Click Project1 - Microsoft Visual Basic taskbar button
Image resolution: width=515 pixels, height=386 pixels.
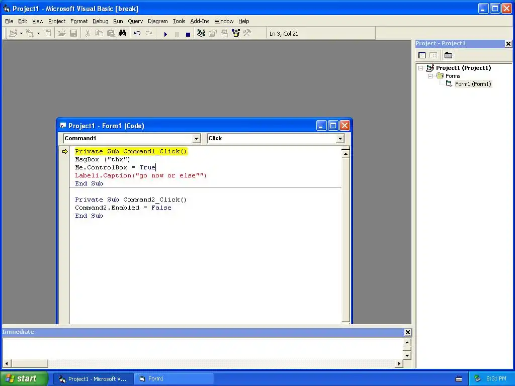(94, 379)
